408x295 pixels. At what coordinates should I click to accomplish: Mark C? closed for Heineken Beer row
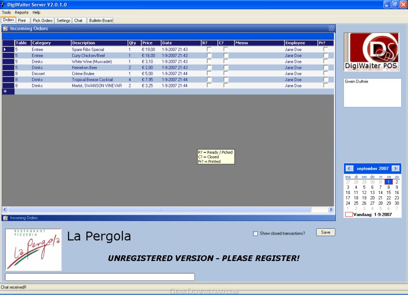tap(226, 67)
